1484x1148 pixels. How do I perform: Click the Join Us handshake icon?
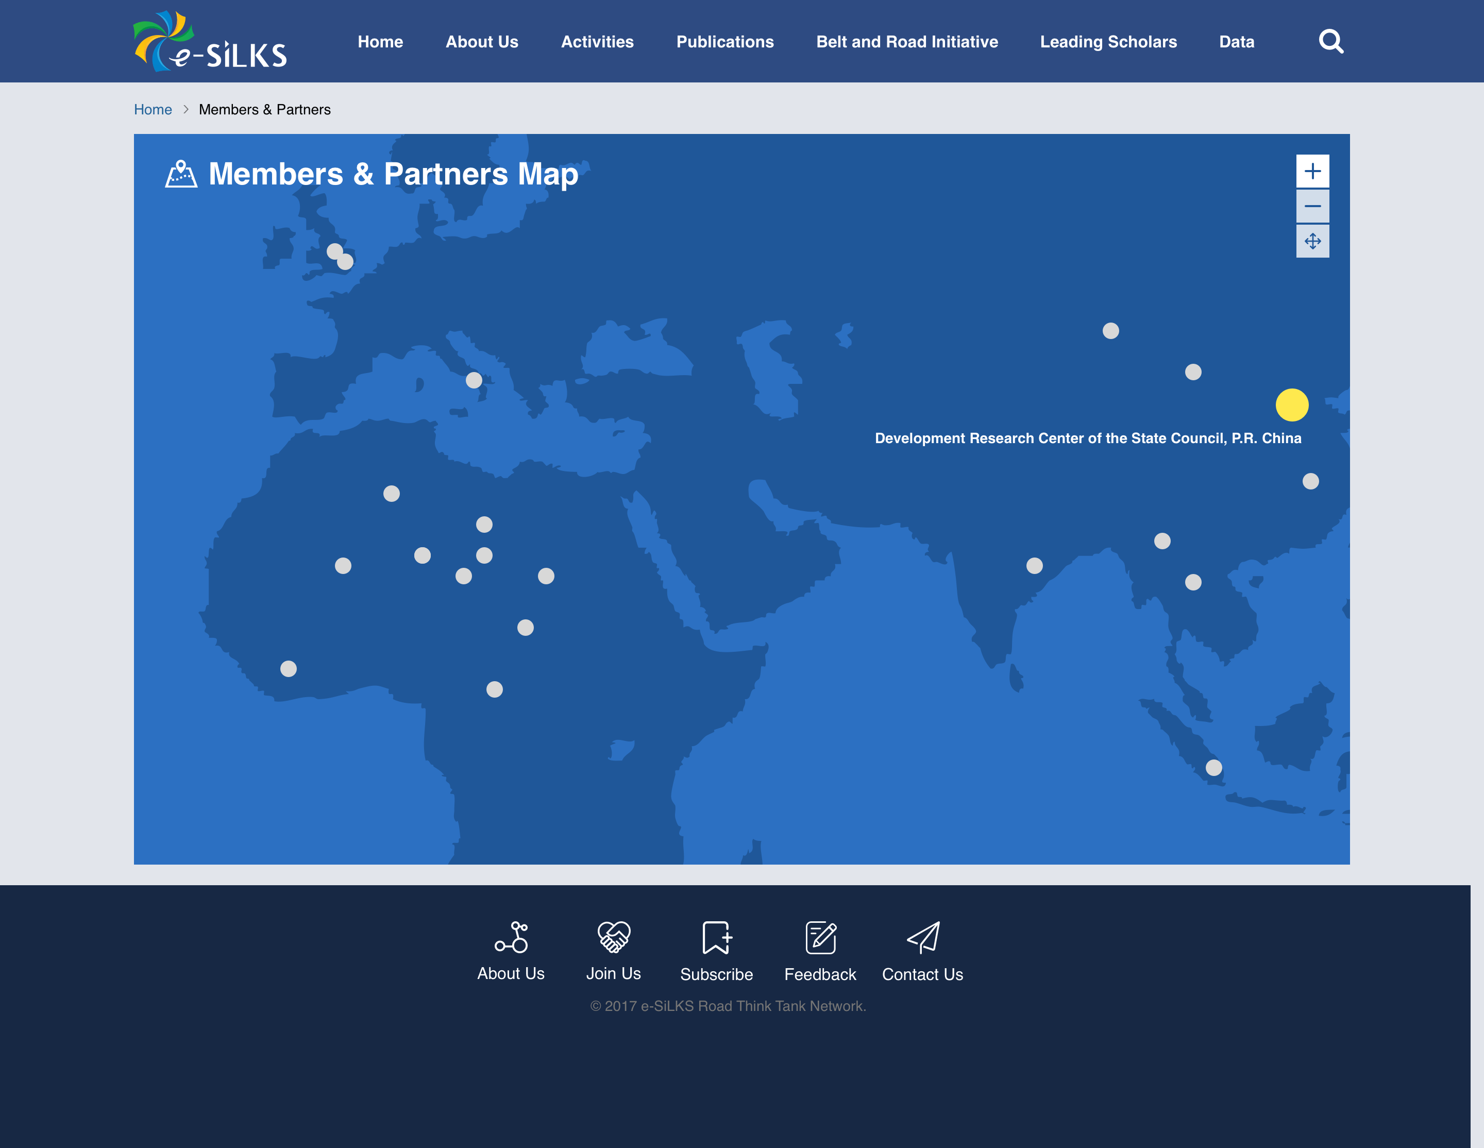coord(614,937)
